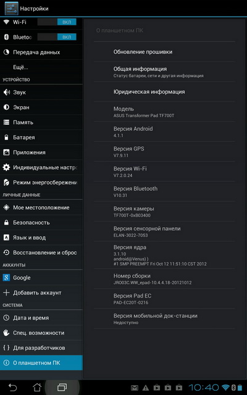This screenshot has height=395, width=247.
Task: Toggle the Wi-Fi switch off
Action: (x=57, y=22)
